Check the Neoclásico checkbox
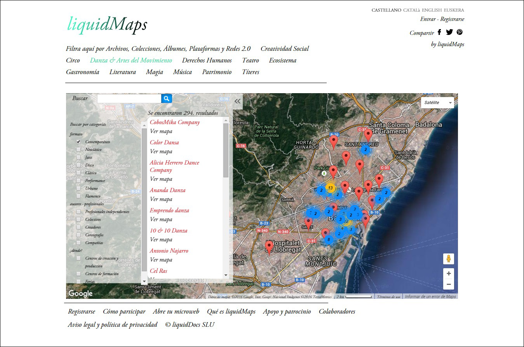Screen dimensions: 524x347 pos(78,149)
